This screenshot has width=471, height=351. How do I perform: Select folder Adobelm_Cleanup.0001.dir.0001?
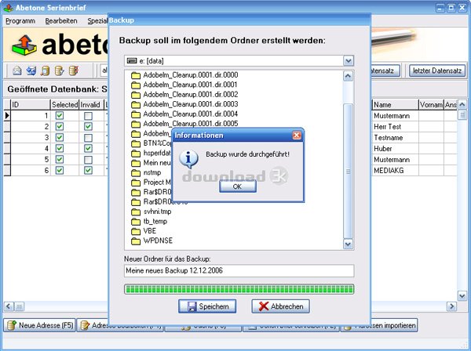(x=184, y=85)
